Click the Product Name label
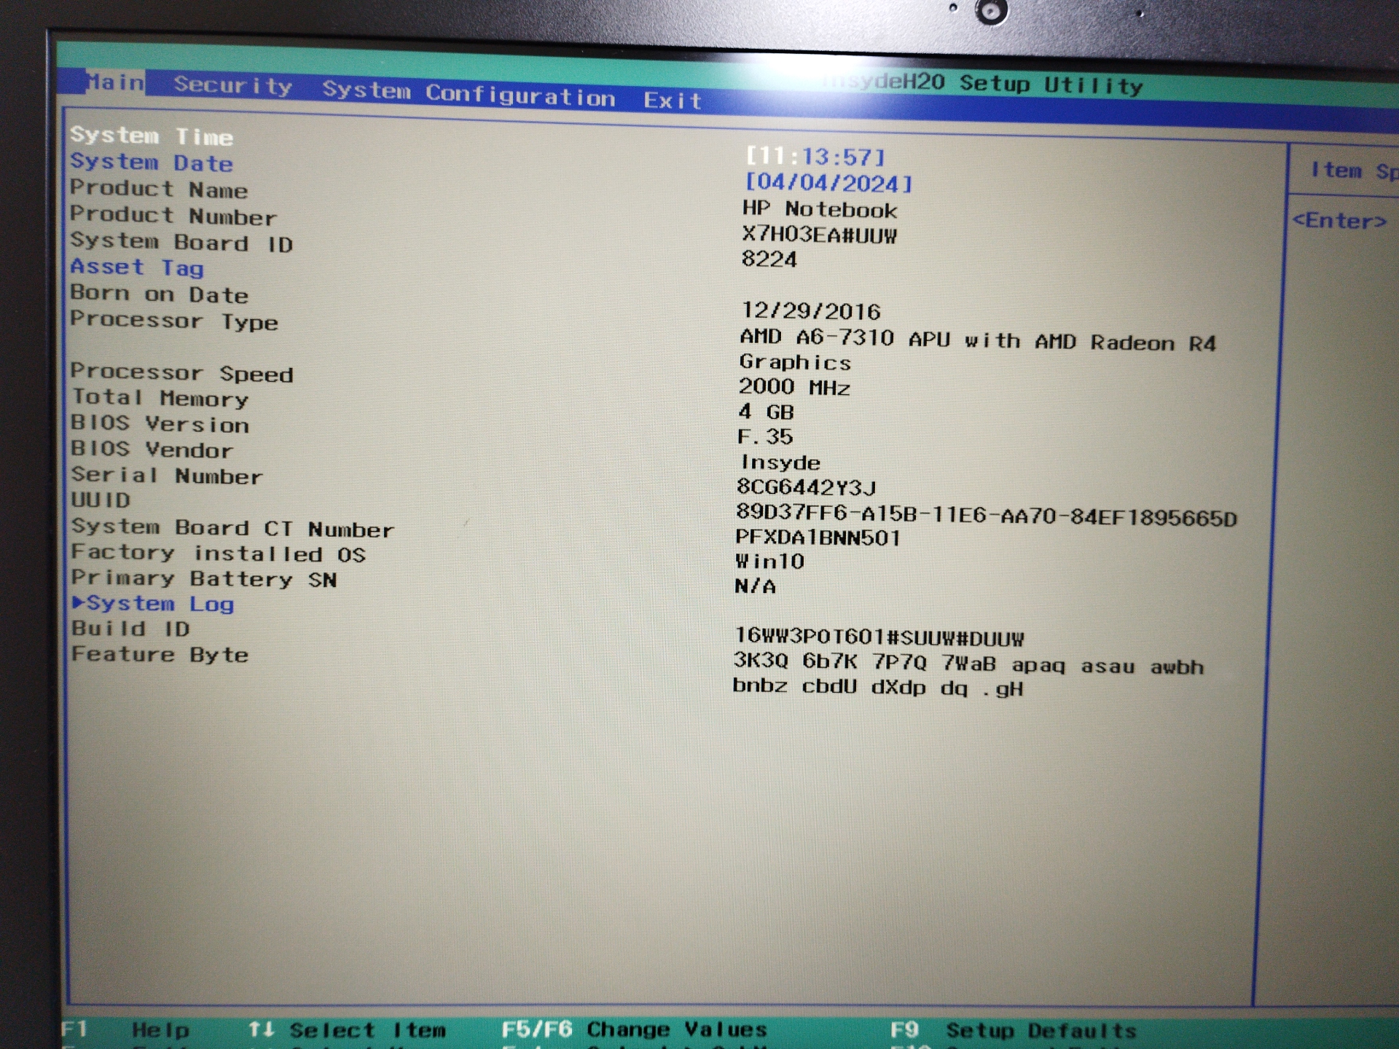 159,189
